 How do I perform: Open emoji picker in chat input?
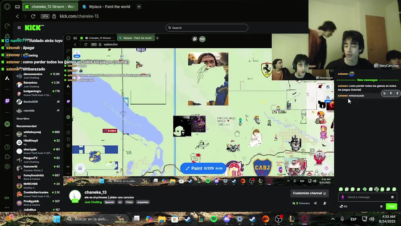[392, 197]
